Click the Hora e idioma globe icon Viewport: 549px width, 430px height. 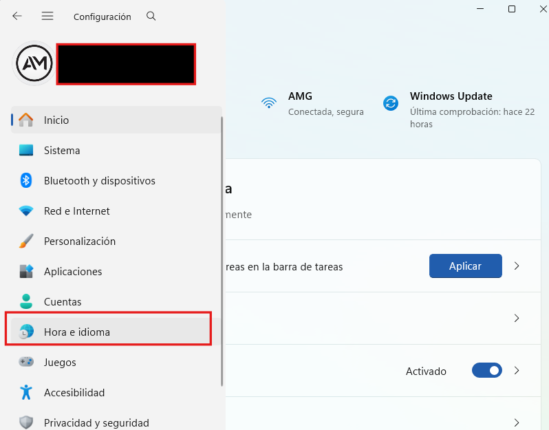tap(26, 332)
